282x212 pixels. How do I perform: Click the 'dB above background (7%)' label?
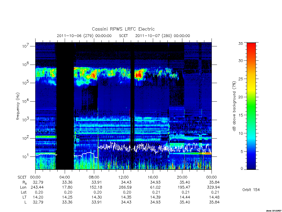234,106
